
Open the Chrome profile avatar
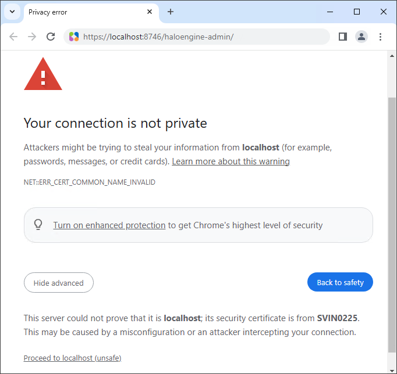pos(361,37)
